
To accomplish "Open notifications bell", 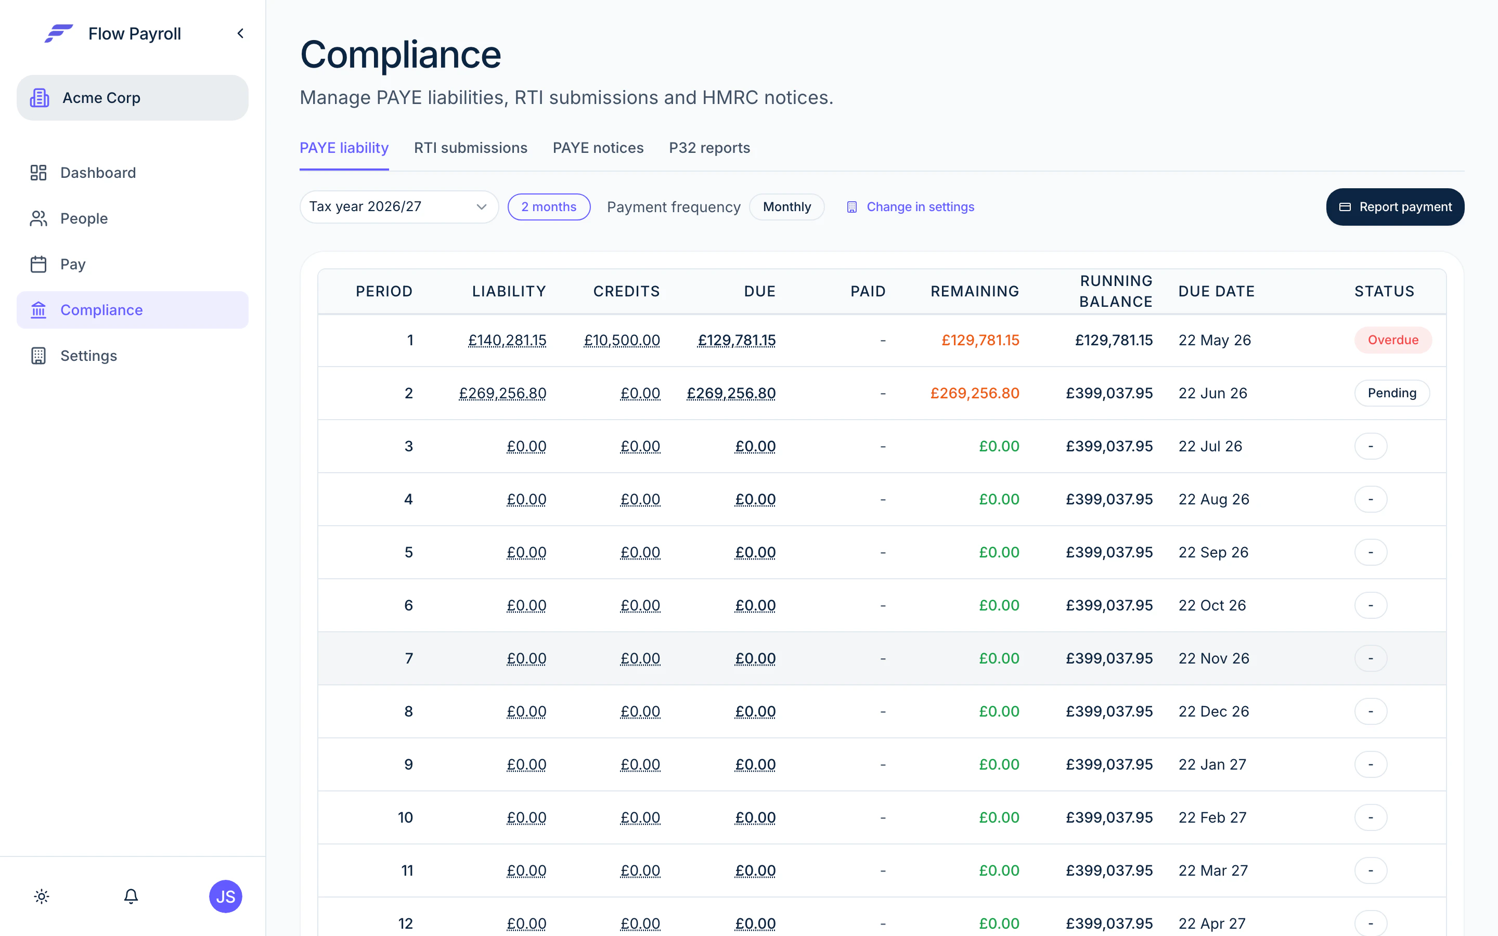I will [131, 896].
